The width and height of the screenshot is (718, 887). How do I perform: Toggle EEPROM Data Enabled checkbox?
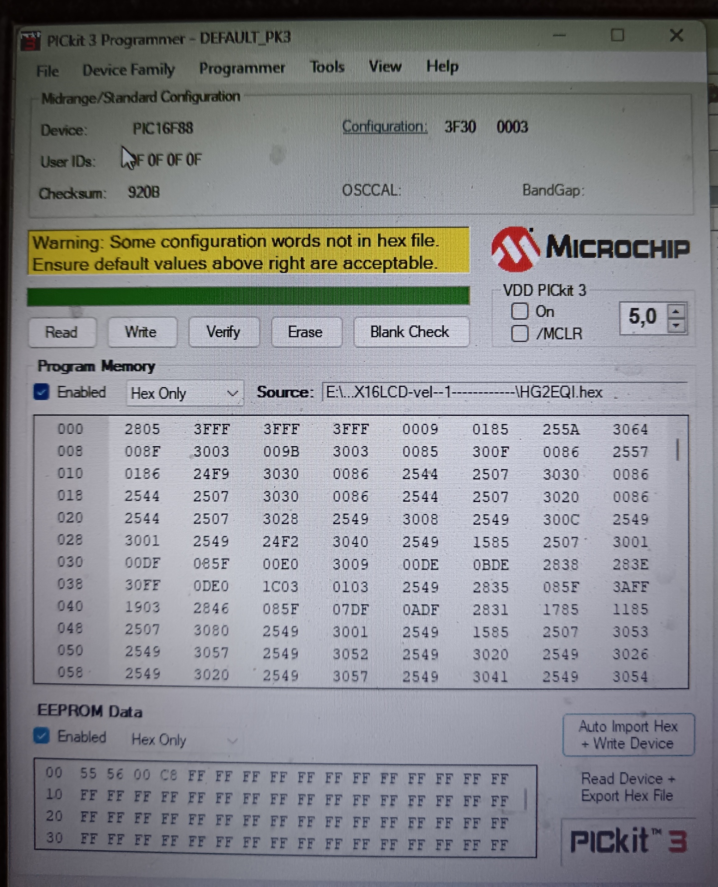[x=42, y=736]
